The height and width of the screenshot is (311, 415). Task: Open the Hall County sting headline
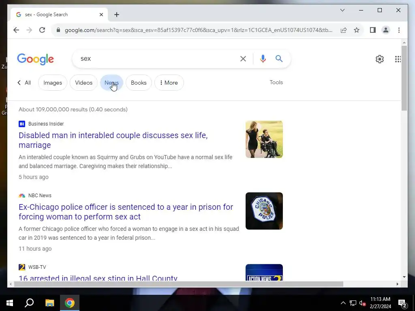(98, 278)
